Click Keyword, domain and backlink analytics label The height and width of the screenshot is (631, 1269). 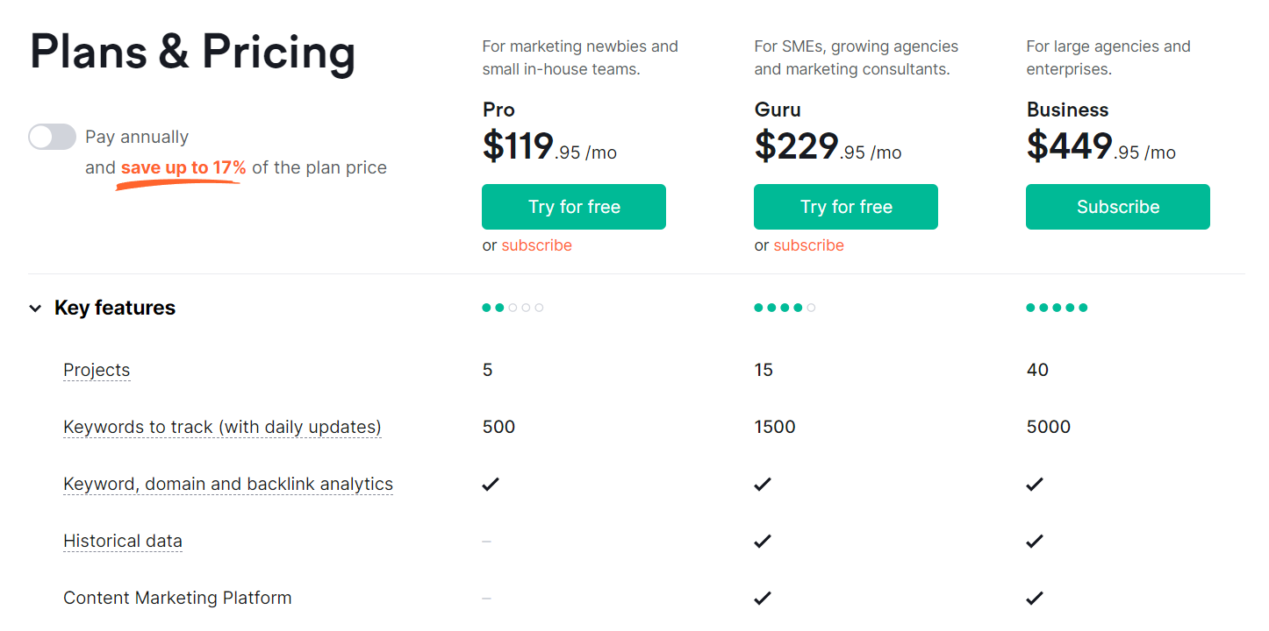228,484
